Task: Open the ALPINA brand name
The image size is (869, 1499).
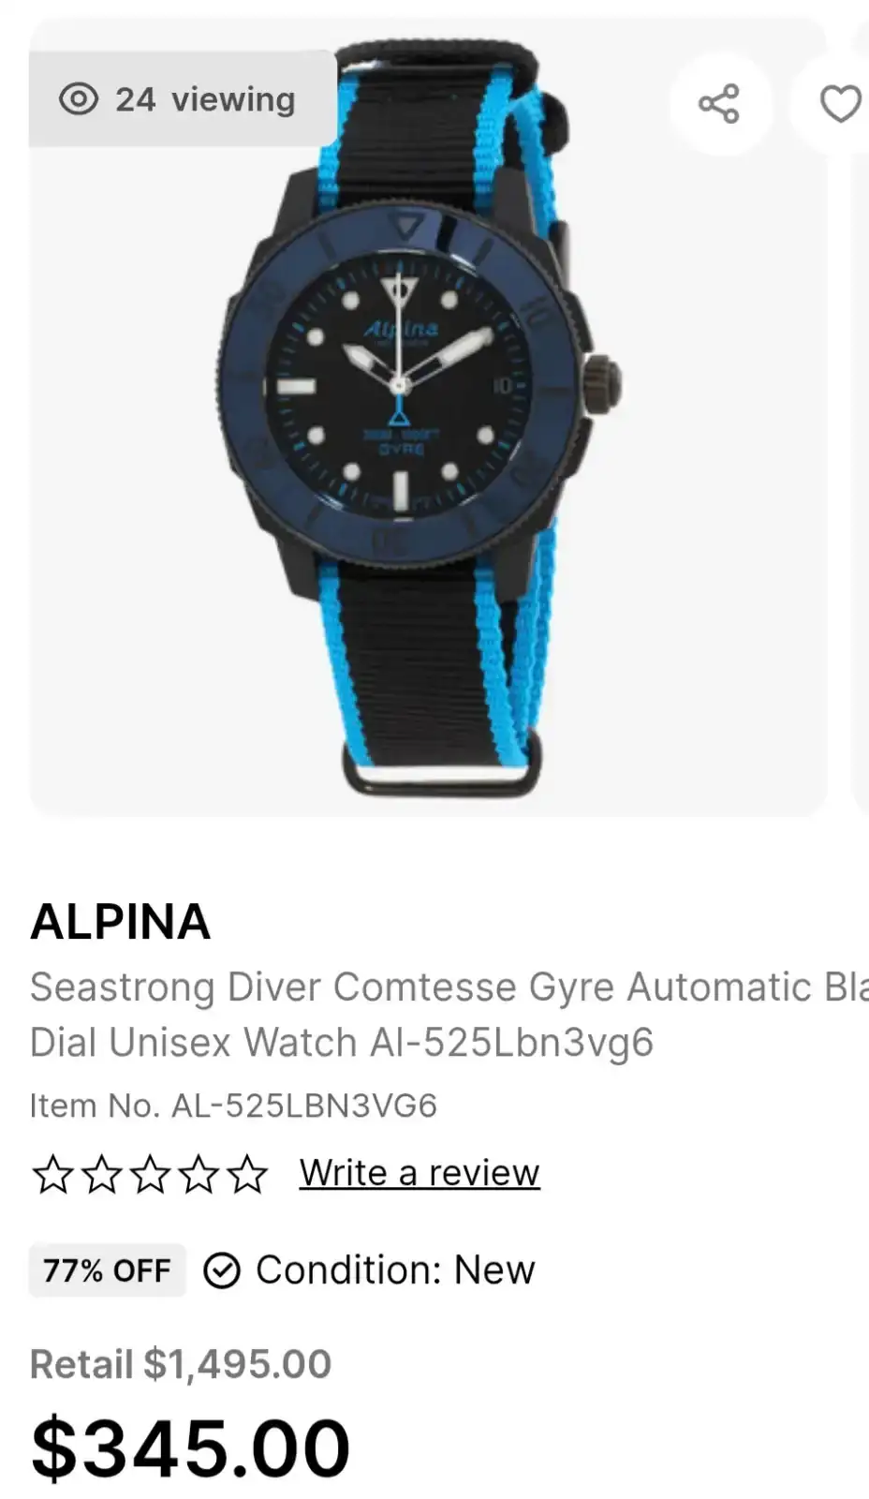Action: coord(120,921)
